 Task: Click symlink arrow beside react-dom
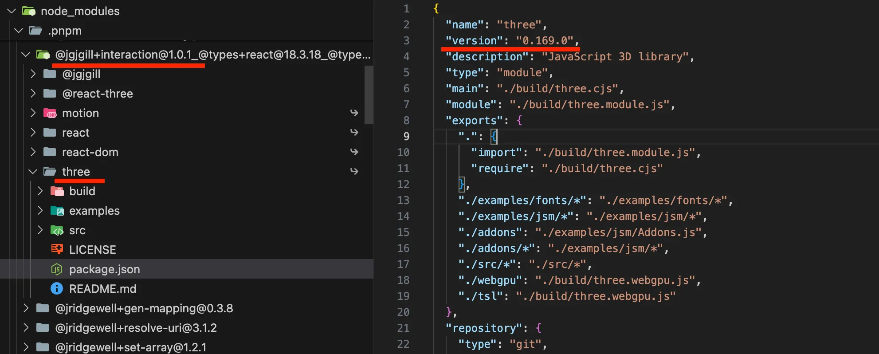(x=354, y=152)
